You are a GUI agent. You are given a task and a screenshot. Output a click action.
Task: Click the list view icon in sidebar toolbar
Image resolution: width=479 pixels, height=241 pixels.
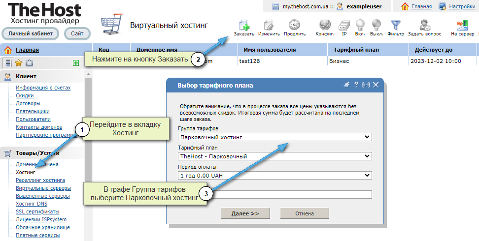(7, 63)
